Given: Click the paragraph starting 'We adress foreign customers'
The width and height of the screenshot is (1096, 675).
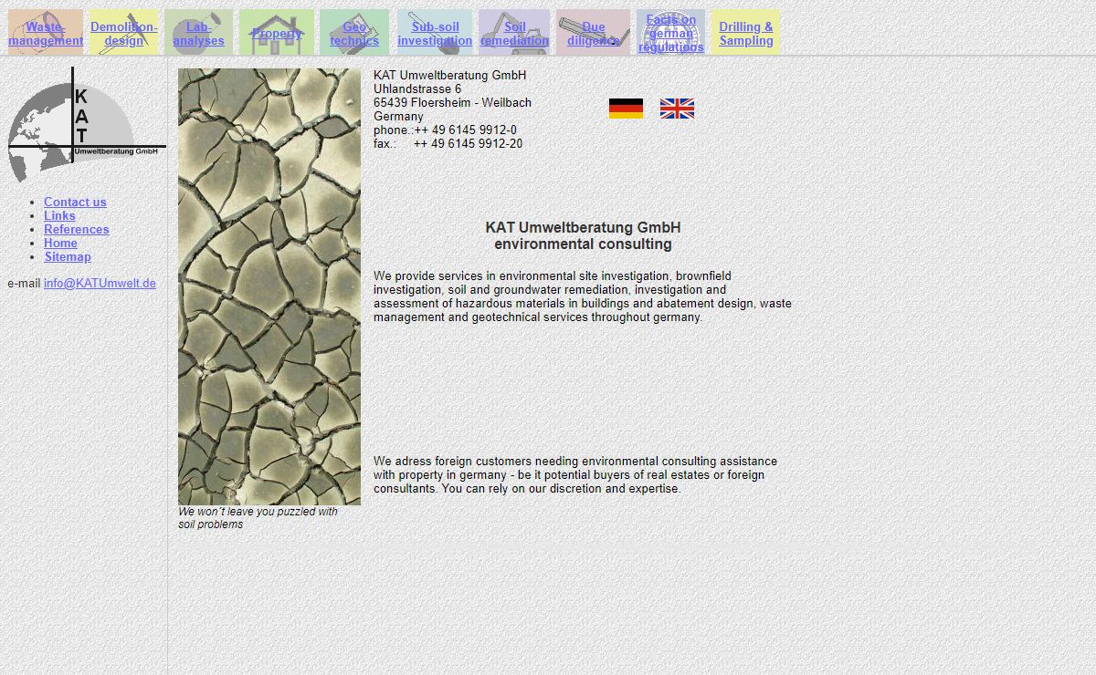Looking at the screenshot, I should 575,475.
